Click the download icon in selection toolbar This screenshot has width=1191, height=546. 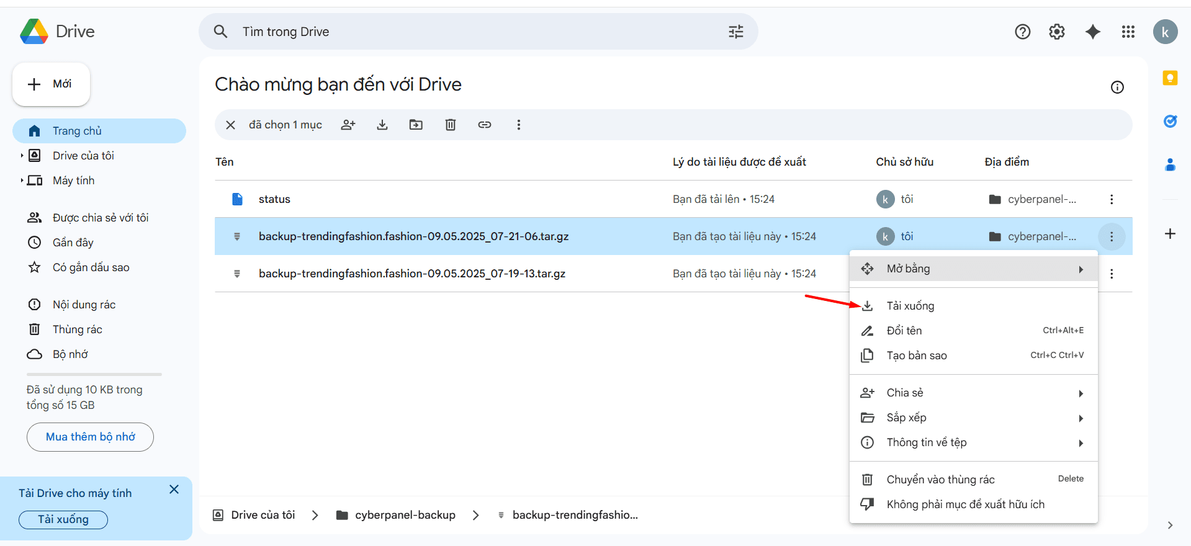coord(382,125)
